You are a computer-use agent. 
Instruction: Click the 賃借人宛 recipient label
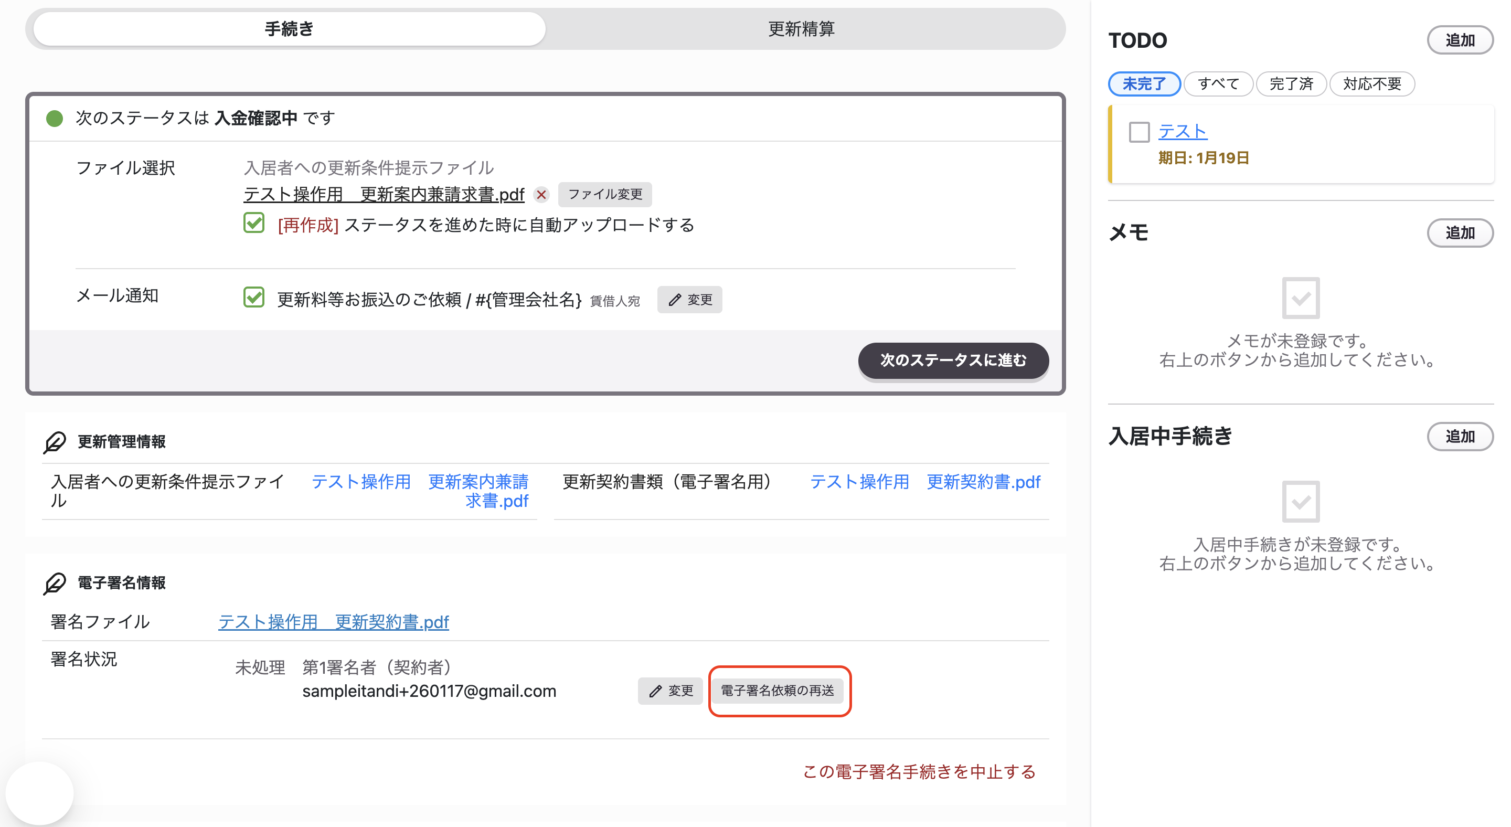pos(615,302)
